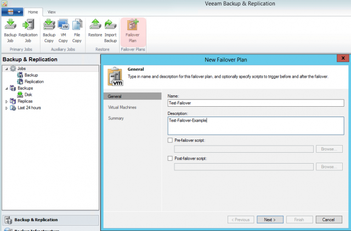351x231 pixels.
Task: Select the Disk item under Backups
Action: click(x=28, y=94)
